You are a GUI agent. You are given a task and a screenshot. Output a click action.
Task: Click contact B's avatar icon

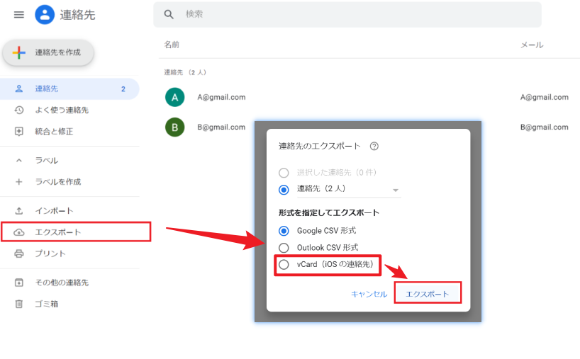(174, 127)
